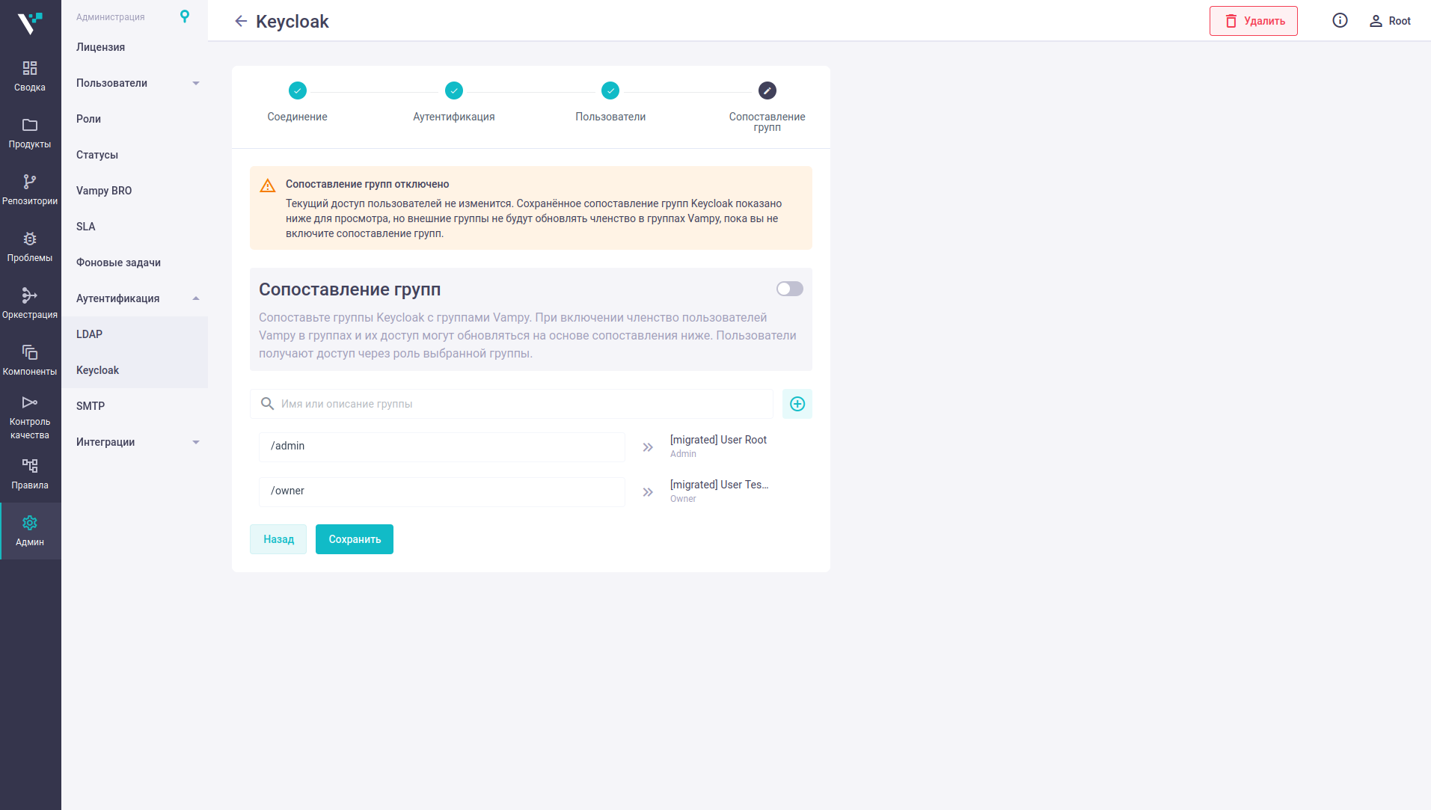The width and height of the screenshot is (1431, 810).
Task: Open Компоненты sidebar icon
Action: 30,352
